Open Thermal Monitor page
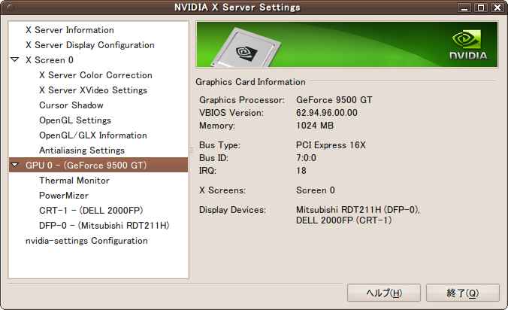Screen dimensions: 508x310 coord(74,181)
